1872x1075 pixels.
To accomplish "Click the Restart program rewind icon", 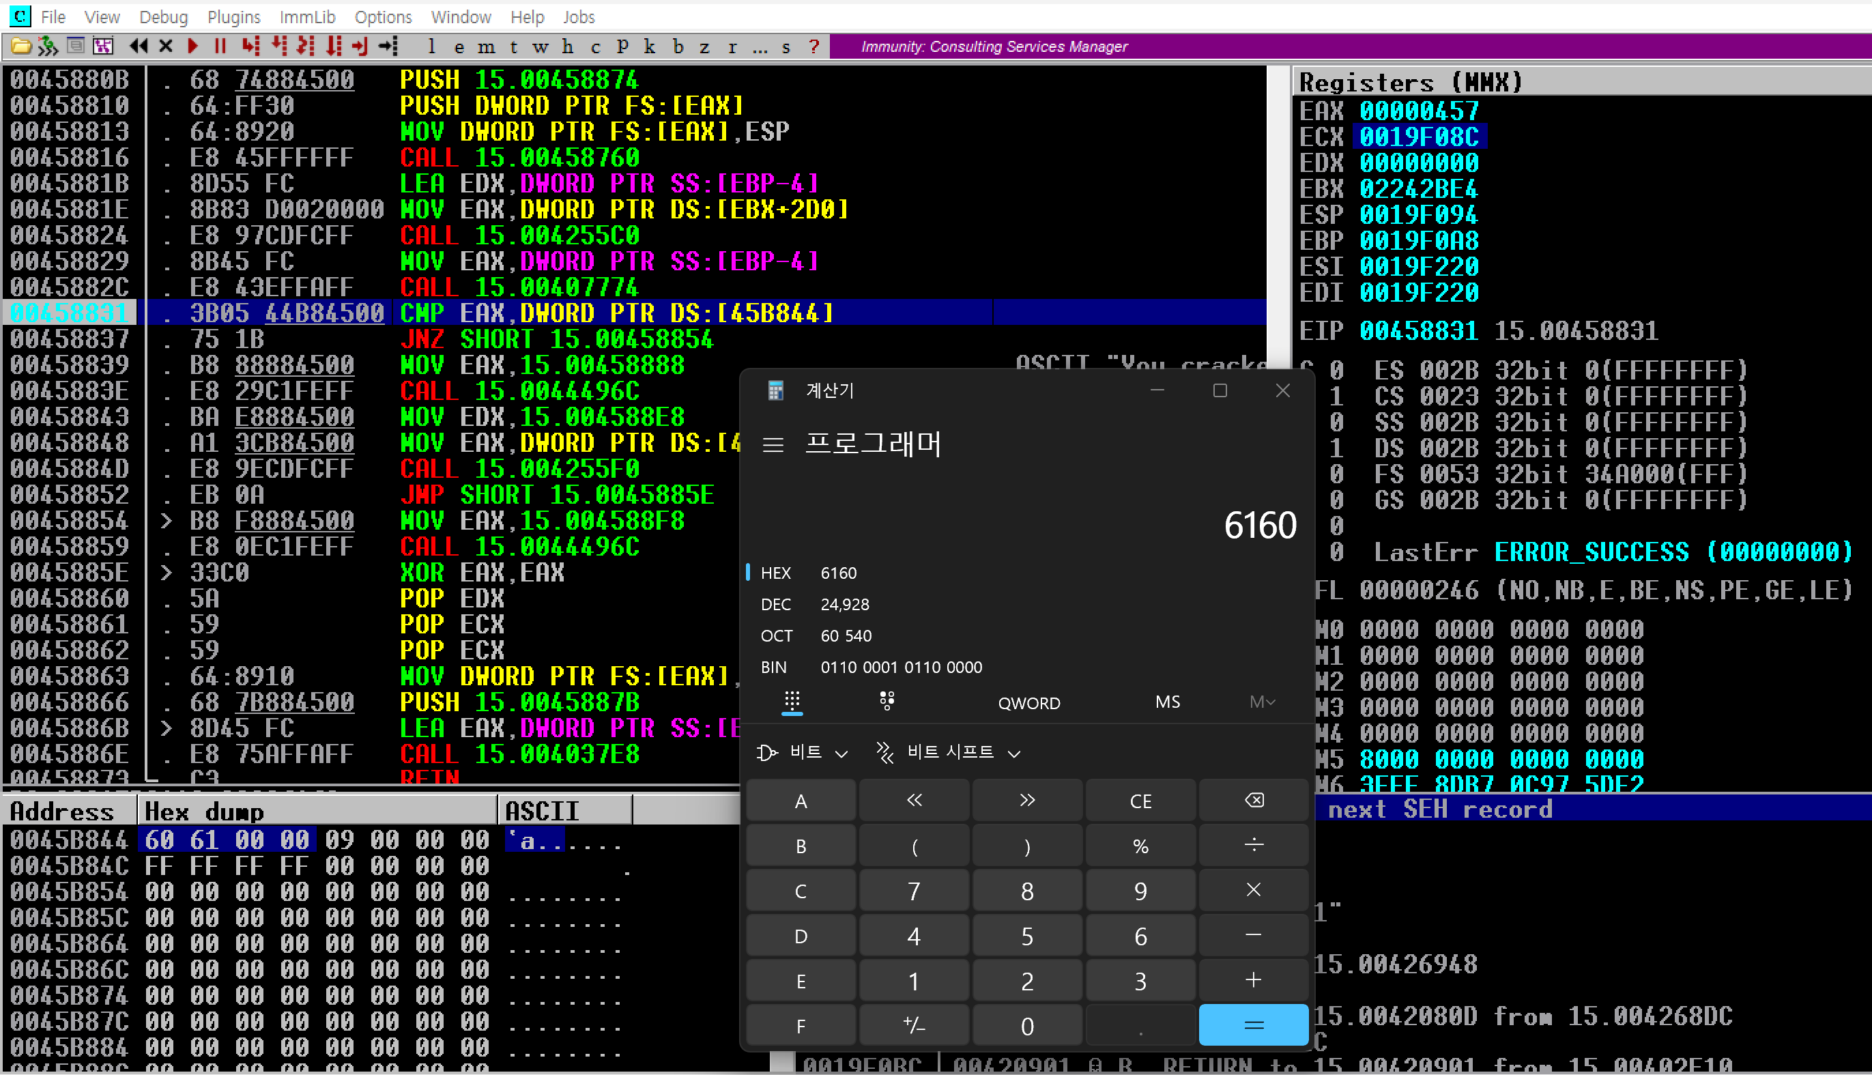I will [x=138, y=46].
